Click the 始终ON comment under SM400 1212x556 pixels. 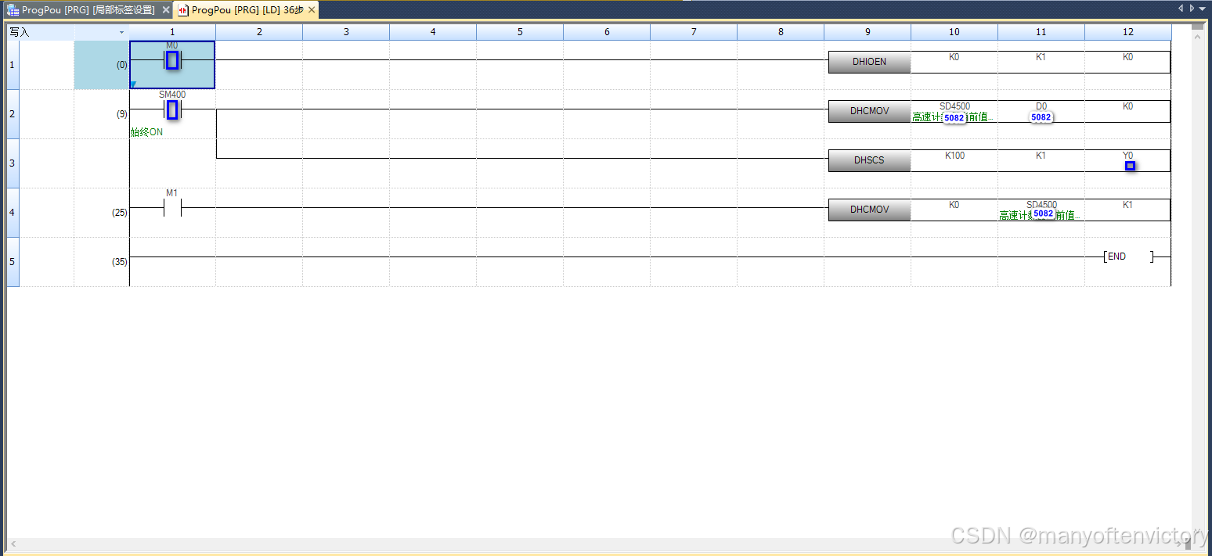tap(146, 132)
